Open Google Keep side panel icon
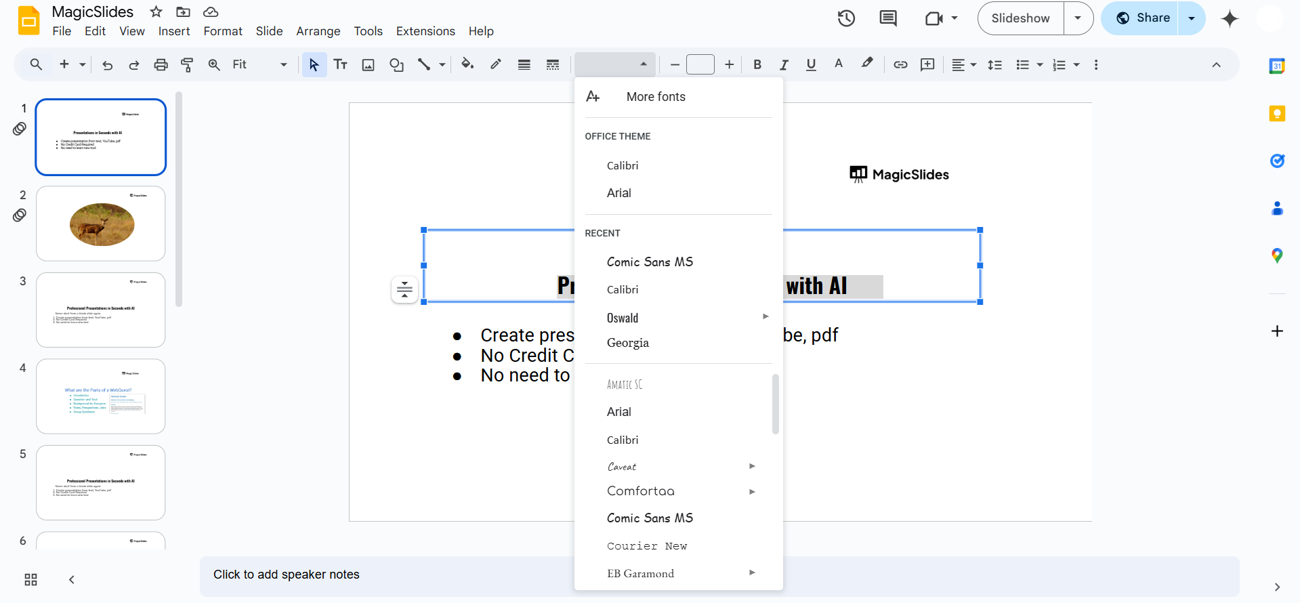The image size is (1300, 603). [x=1277, y=113]
